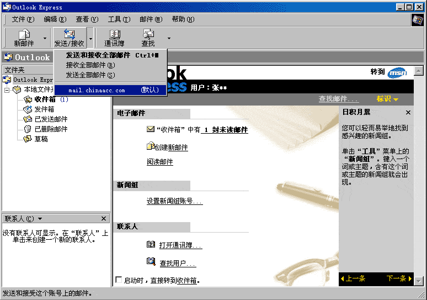
Task: Open the 查看(V) menu
Action: pos(87,19)
